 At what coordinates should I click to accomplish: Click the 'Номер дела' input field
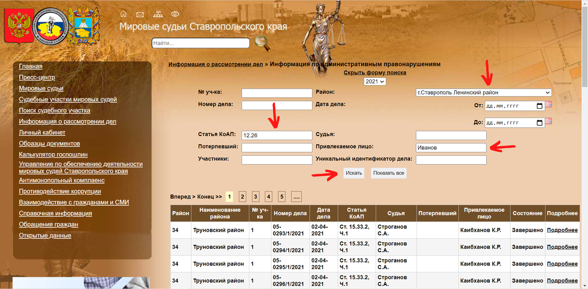pos(277,105)
